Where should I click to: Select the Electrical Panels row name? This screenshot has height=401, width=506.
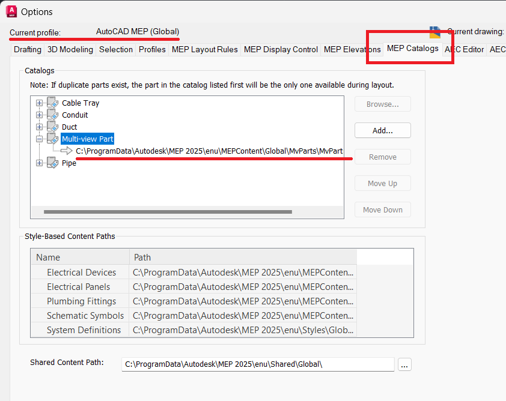point(78,287)
